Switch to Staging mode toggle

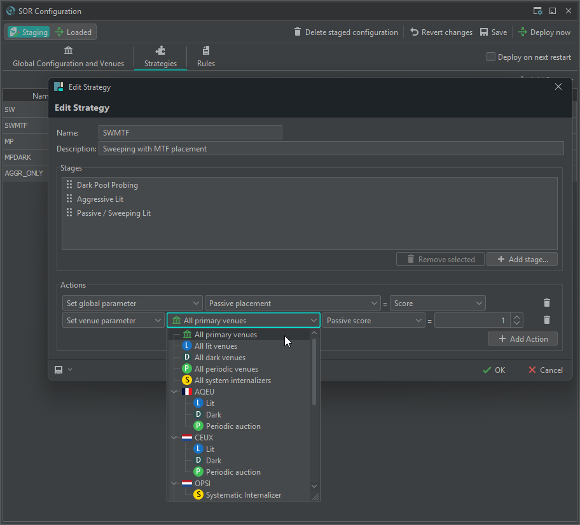(29, 32)
